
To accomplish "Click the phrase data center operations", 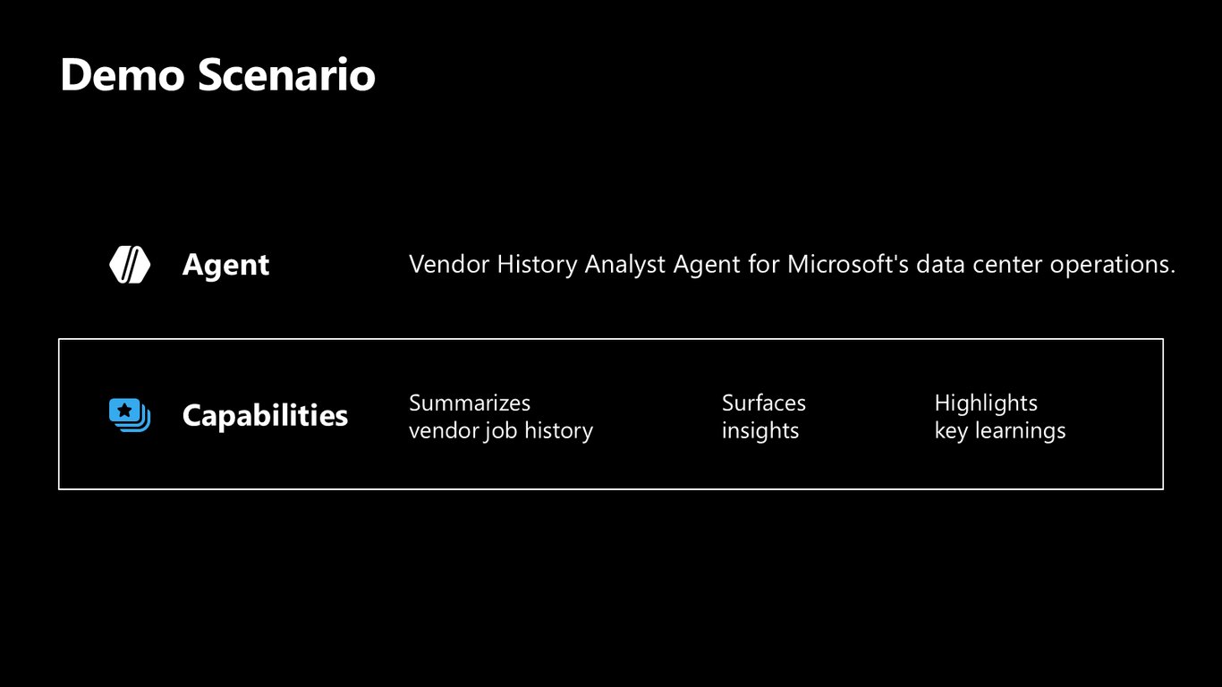I will (x=1046, y=265).
